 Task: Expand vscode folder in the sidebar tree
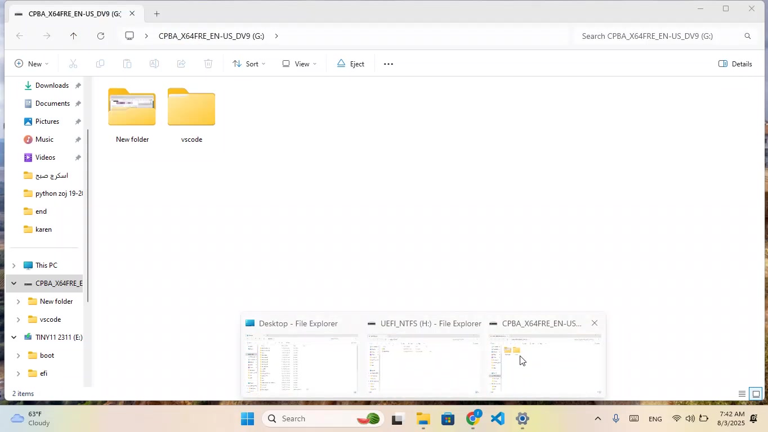(19, 319)
